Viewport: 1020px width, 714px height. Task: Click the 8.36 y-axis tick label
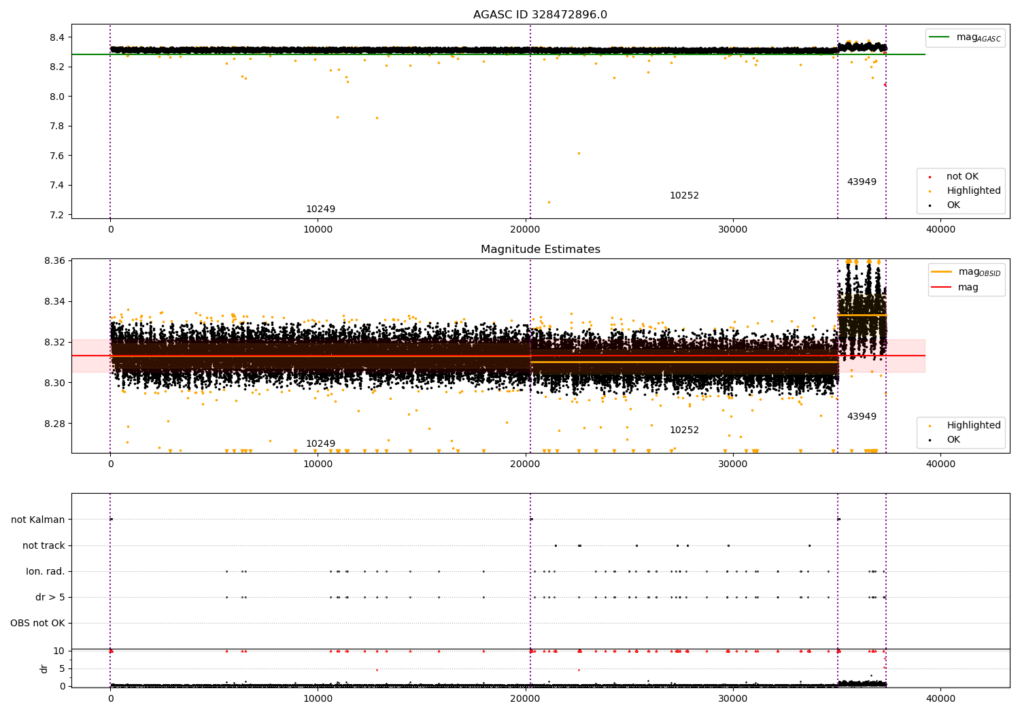[55, 261]
